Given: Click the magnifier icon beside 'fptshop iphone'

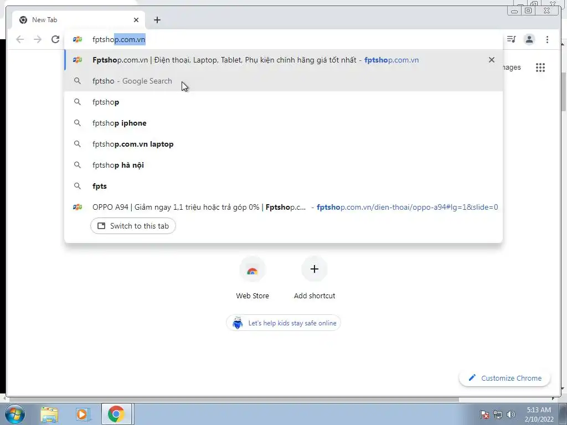Looking at the screenshot, I should click(x=78, y=123).
